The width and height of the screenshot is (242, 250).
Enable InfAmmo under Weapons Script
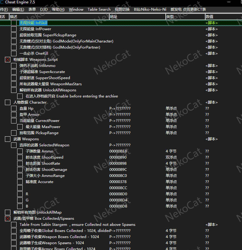coord(14,66)
